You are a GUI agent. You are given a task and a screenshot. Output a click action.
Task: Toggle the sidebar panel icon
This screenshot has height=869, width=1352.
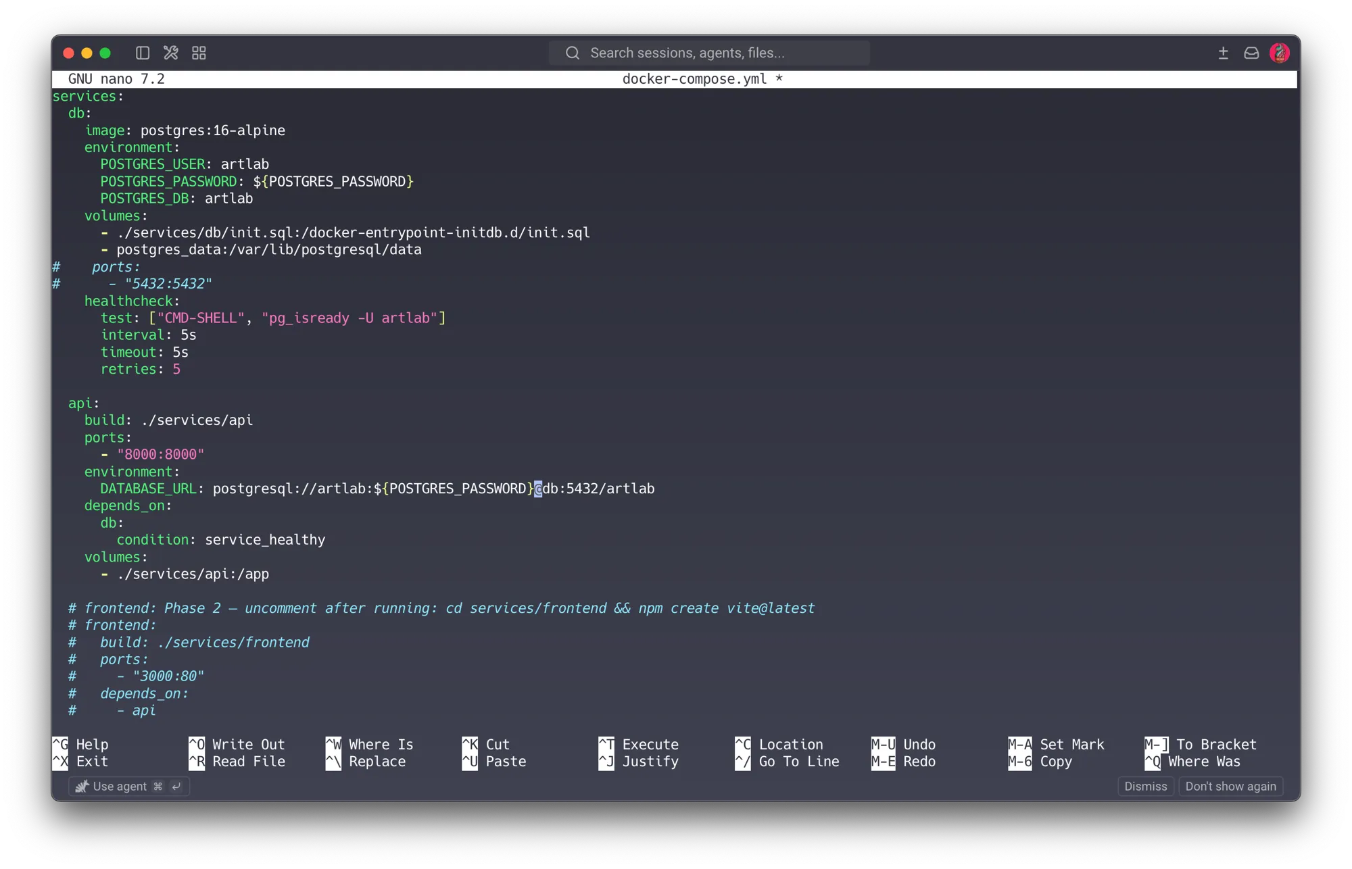[142, 53]
